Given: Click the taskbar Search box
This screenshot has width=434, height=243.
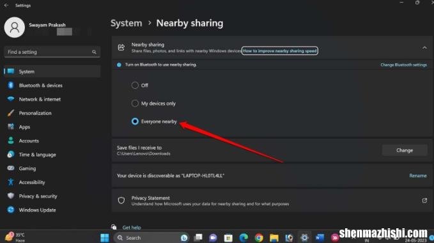Looking at the screenshot, I should click(151, 238).
